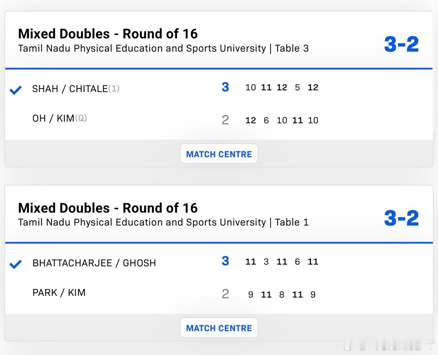Click games-won number 3 for SHAH / CHITALE
The image size is (438, 355).
[225, 87]
